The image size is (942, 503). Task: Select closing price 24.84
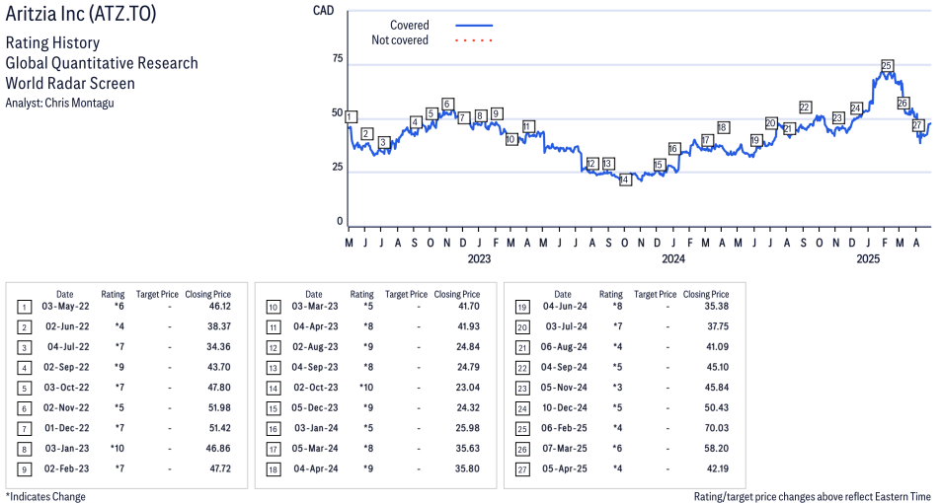468,347
